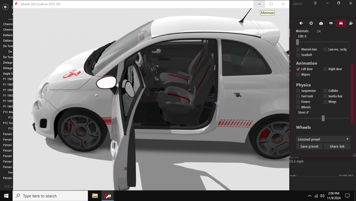This screenshot has width=356, height=201.
Task: Select the F1C Tec car list entry
Action: 8,123
